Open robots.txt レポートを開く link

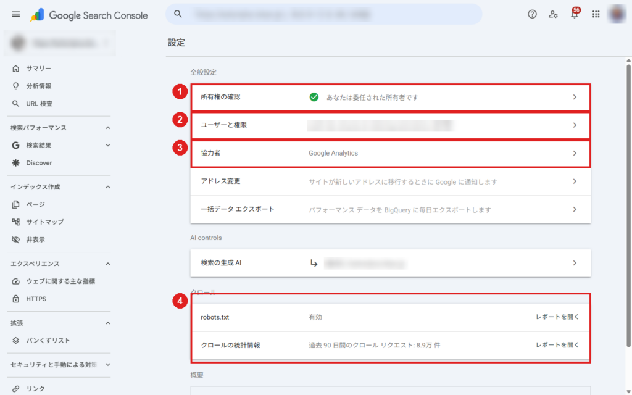(557, 317)
